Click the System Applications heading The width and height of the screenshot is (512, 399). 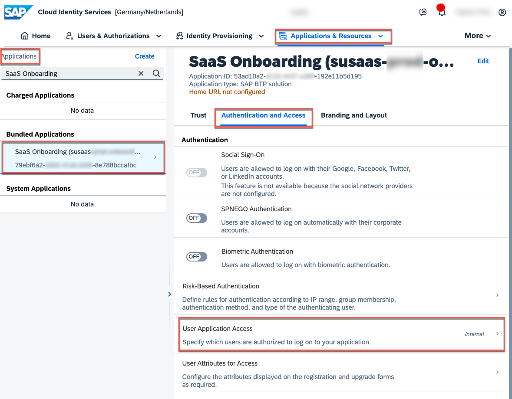pos(39,189)
